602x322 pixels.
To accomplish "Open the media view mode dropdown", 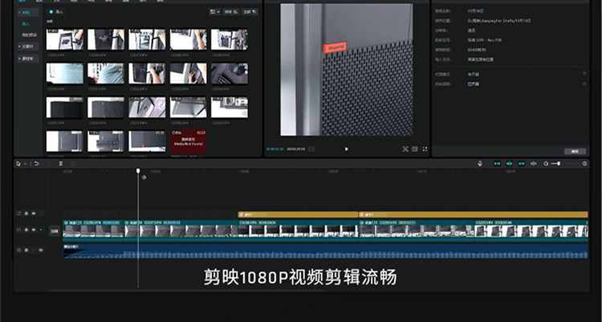I will point(214,12).
